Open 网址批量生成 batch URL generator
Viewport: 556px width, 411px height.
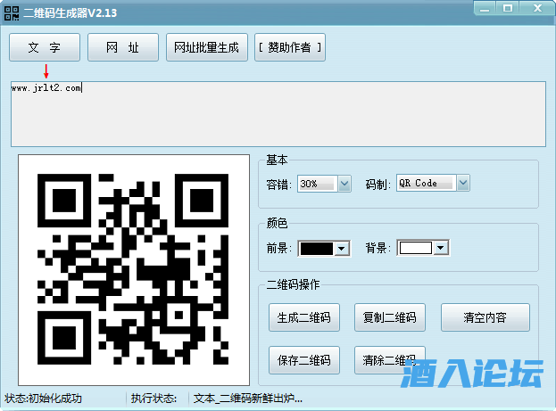coord(207,47)
